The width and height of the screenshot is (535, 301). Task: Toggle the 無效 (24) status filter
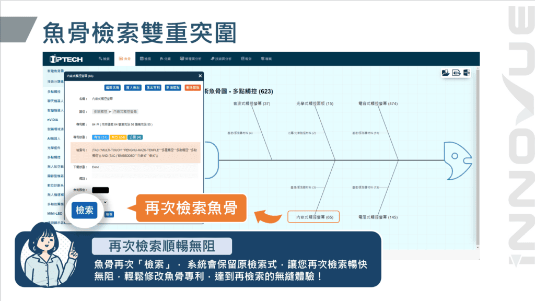[118, 137]
